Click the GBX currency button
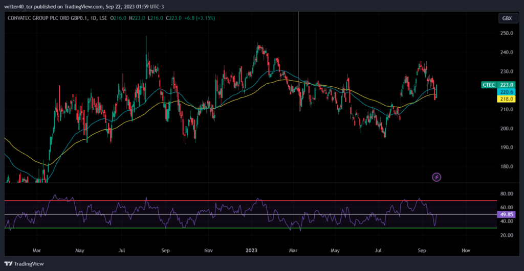Image resolution: width=524 pixels, height=271 pixels. pos(507,18)
